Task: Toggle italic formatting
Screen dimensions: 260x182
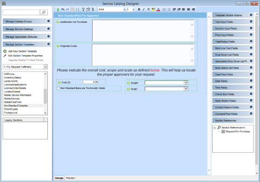Action: click(143, 9)
